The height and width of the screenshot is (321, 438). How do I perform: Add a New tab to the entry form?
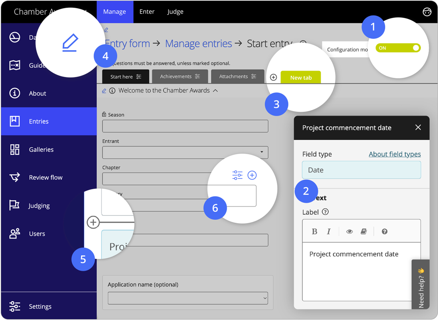tap(300, 77)
